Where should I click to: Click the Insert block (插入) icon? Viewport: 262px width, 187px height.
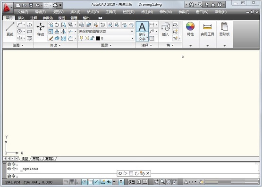coord(165,29)
